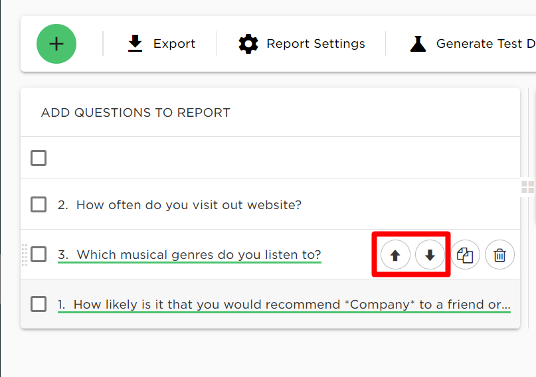Click the flask icon for Generate Test
Screen dimensions: 536x377
pyautogui.click(x=418, y=44)
